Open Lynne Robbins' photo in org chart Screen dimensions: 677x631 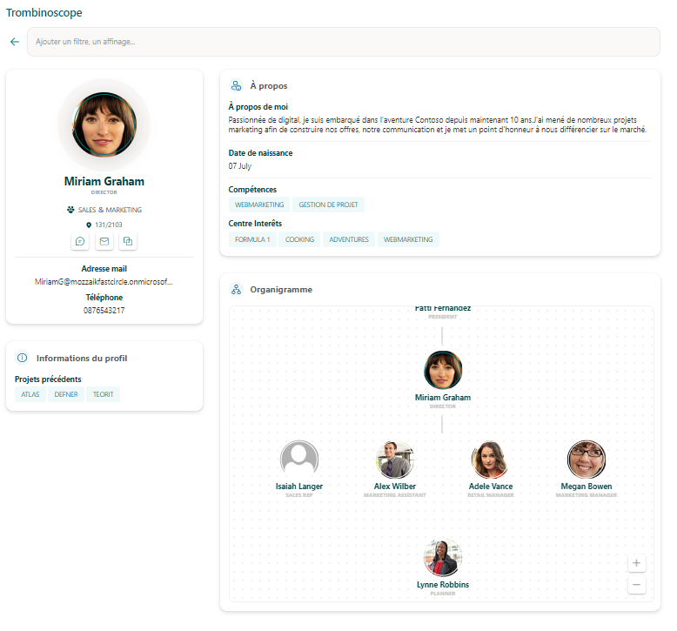click(443, 557)
